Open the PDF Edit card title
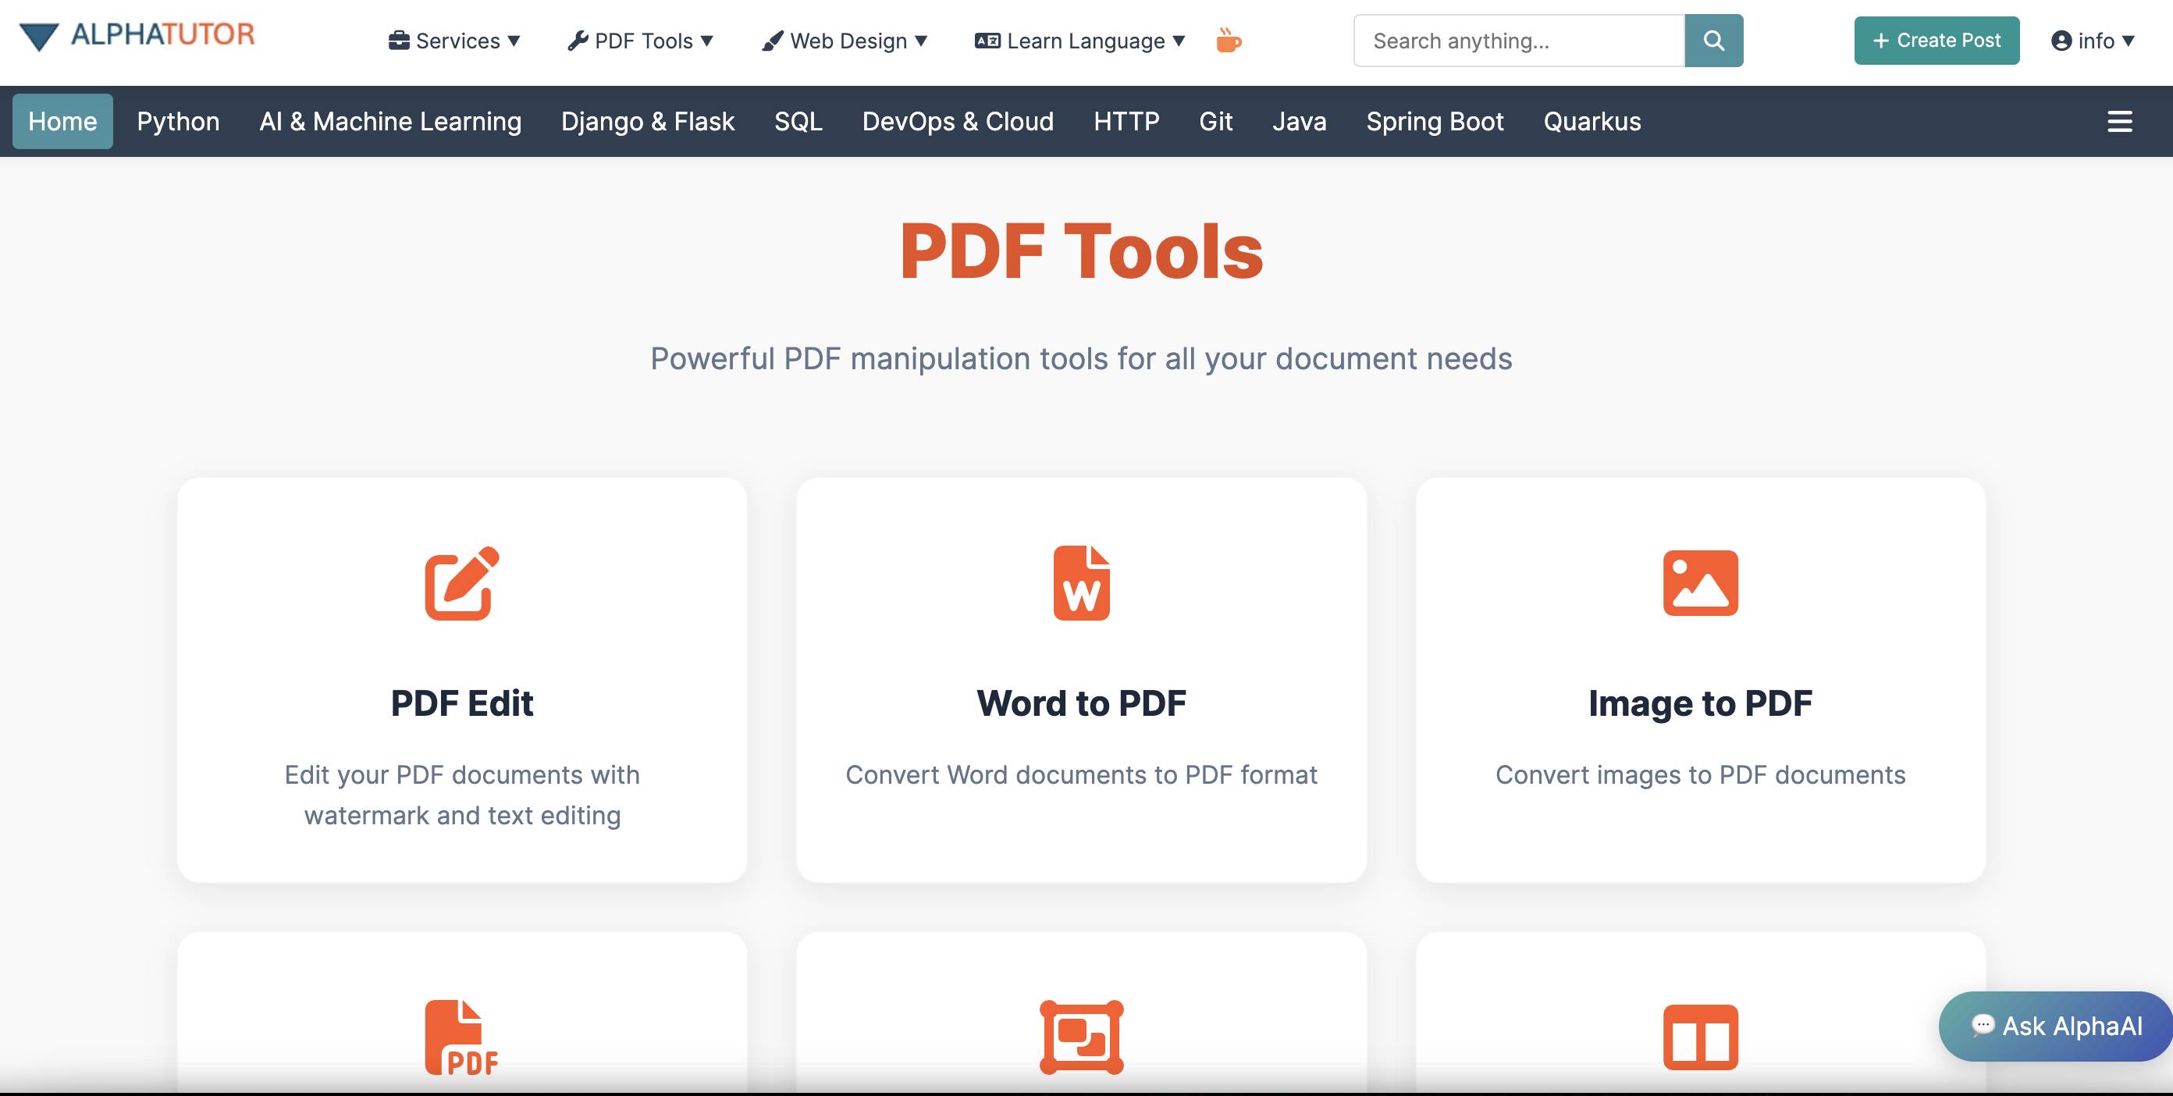The image size is (2173, 1096). coord(462,703)
